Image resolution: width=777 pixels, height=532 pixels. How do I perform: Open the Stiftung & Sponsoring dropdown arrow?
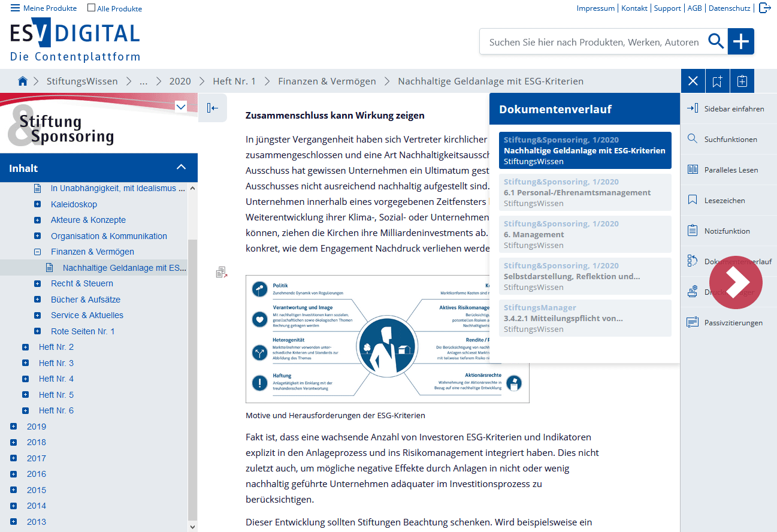(181, 107)
